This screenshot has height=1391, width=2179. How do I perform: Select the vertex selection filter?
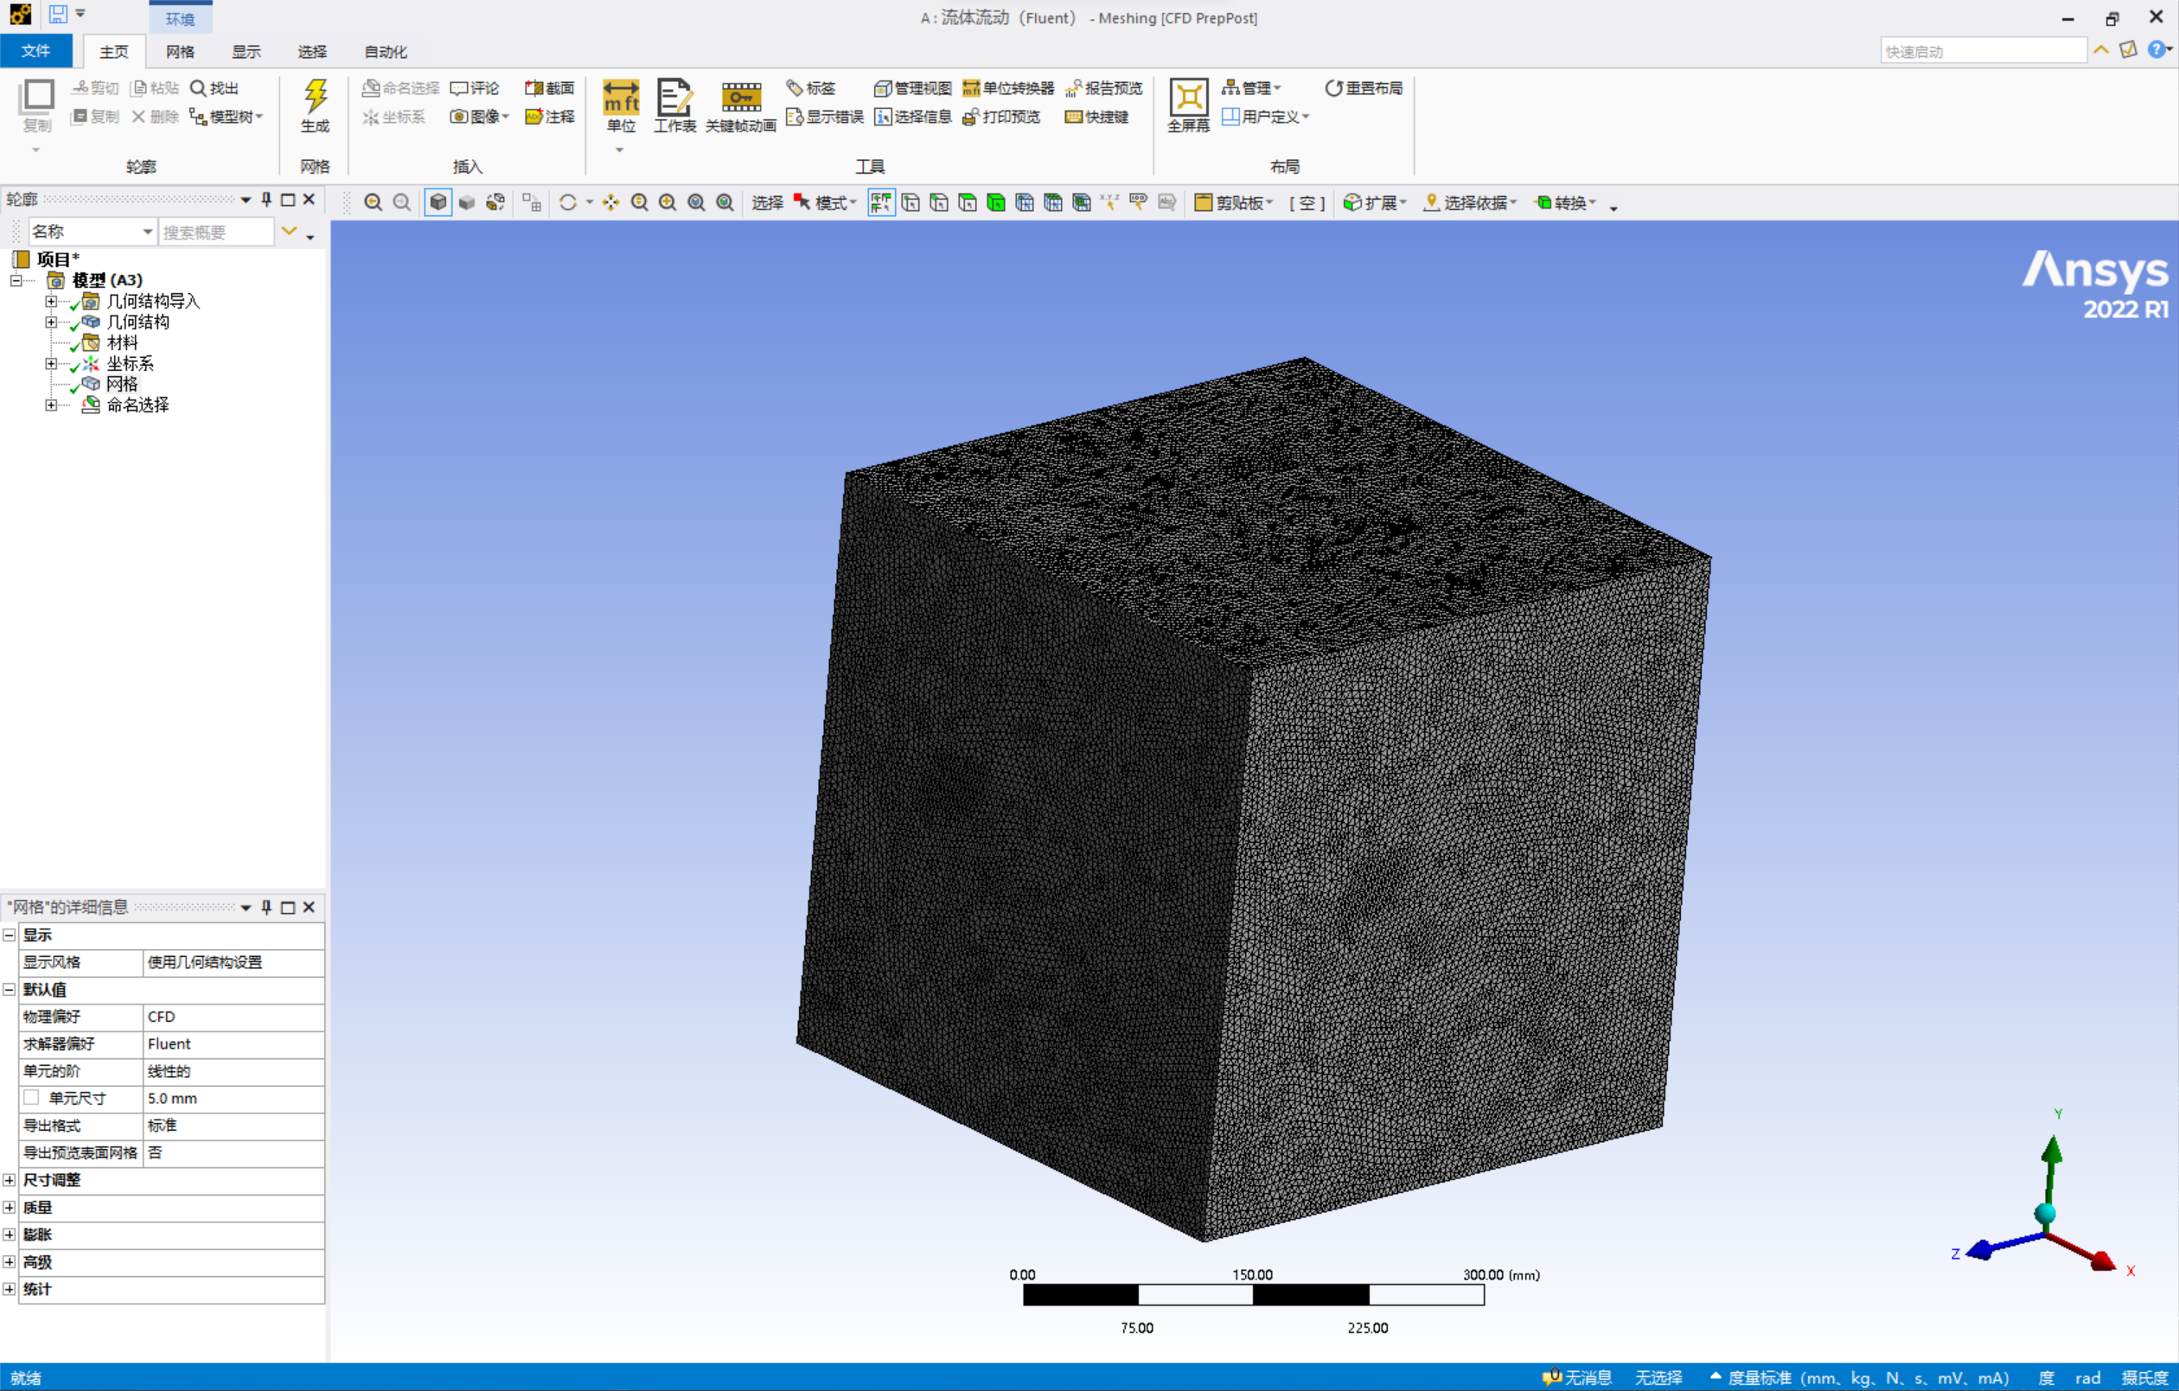pos(911,202)
